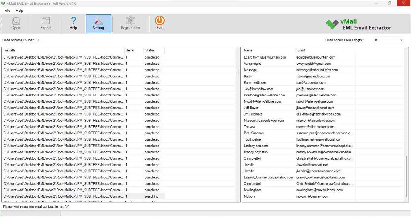Open the File menu
The image size is (411, 217).
[7, 10]
